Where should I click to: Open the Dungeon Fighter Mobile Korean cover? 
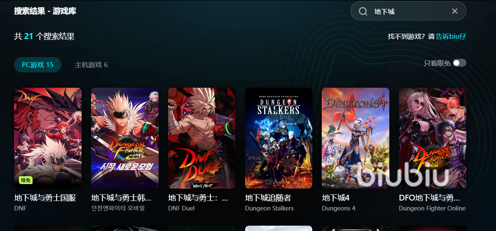point(125,138)
